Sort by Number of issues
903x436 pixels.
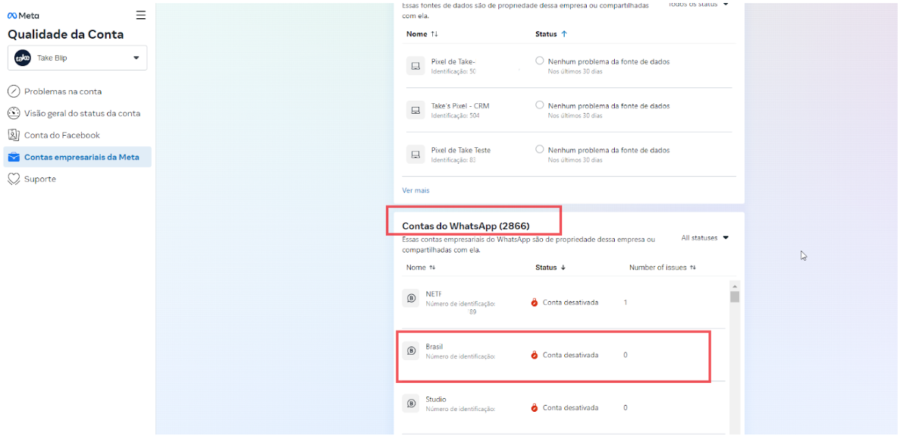663,267
